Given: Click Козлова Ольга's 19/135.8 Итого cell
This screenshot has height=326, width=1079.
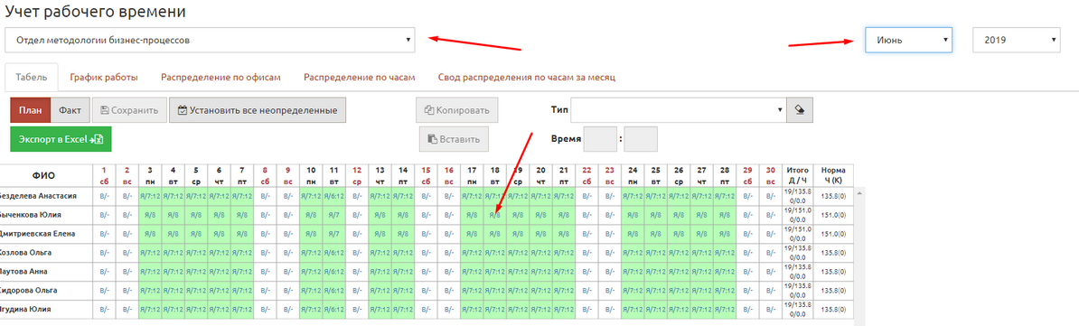Looking at the screenshot, I should point(798,253).
